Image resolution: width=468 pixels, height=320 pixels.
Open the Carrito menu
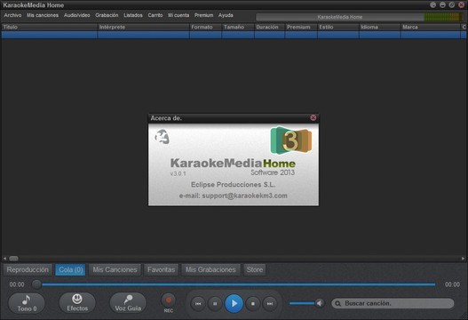pos(155,15)
